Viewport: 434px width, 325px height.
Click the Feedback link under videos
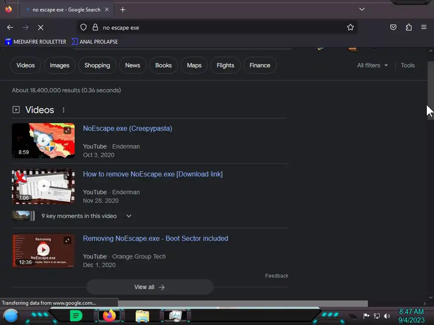click(x=276, y=276)
